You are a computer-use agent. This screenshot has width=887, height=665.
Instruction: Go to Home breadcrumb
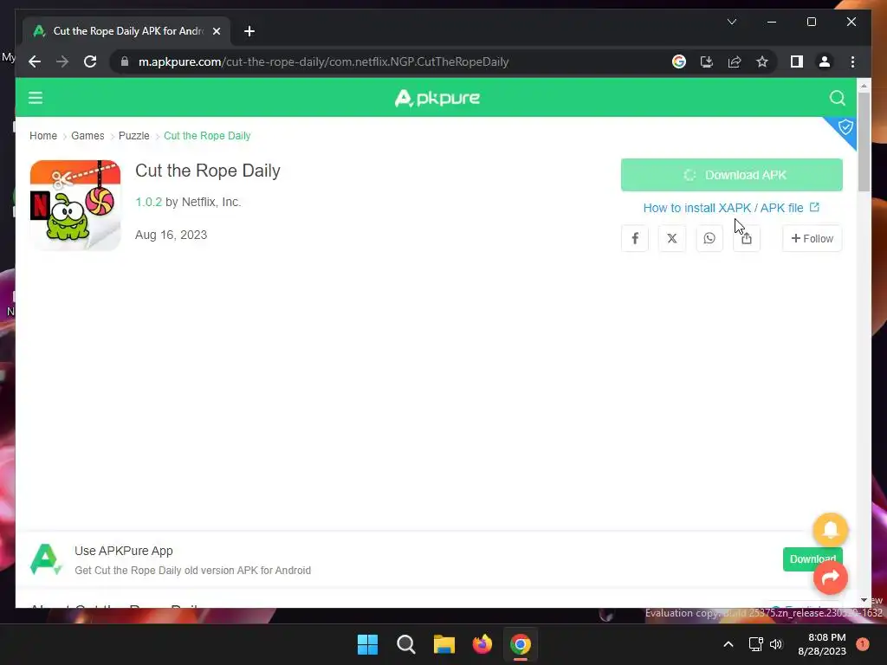(x=43, y=136)
